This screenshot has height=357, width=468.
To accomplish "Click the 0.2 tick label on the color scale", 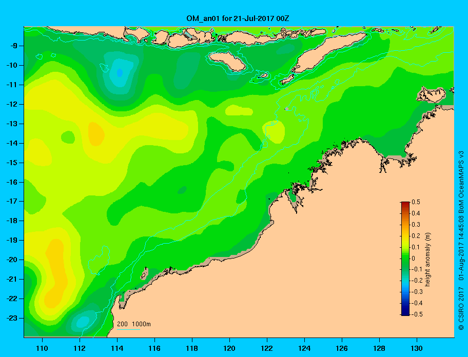I will [x=416, y=236].
